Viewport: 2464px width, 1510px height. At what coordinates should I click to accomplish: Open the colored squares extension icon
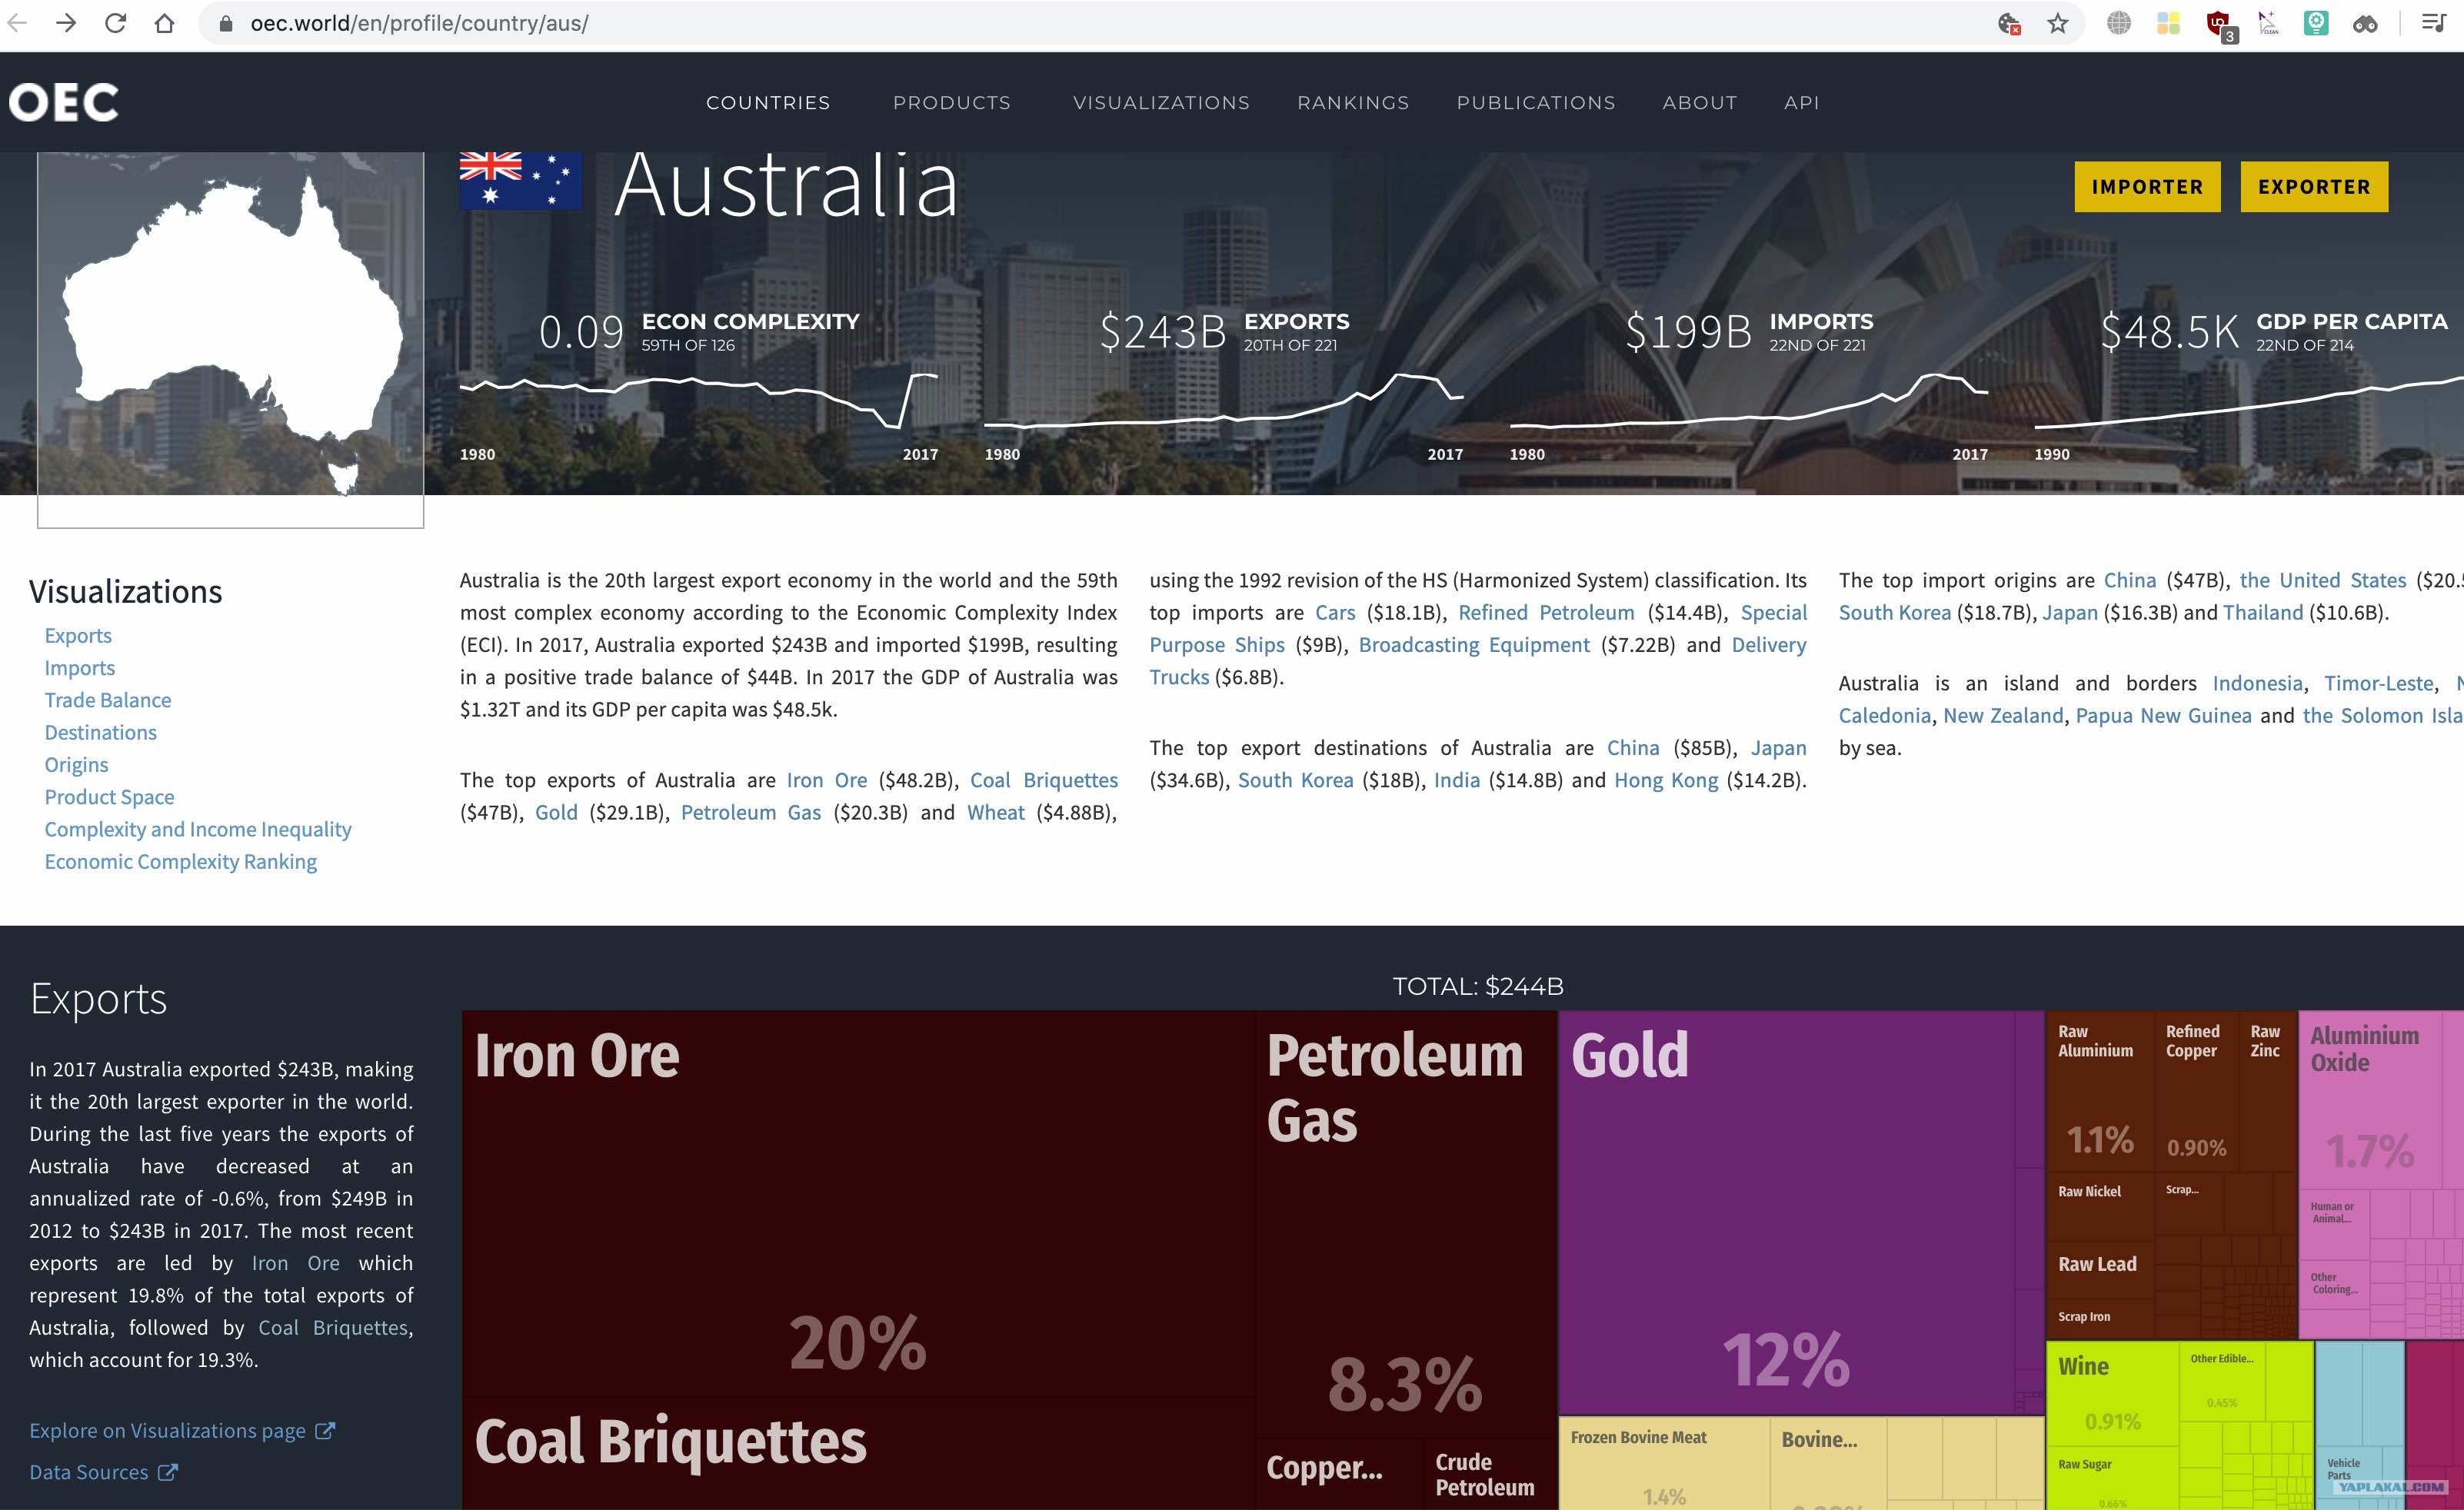[2168, 23]
